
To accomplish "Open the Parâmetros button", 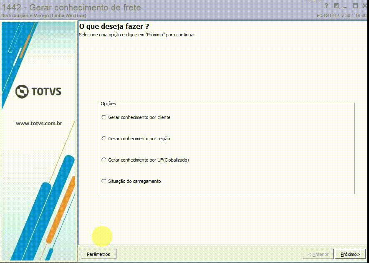I will 99,254.
